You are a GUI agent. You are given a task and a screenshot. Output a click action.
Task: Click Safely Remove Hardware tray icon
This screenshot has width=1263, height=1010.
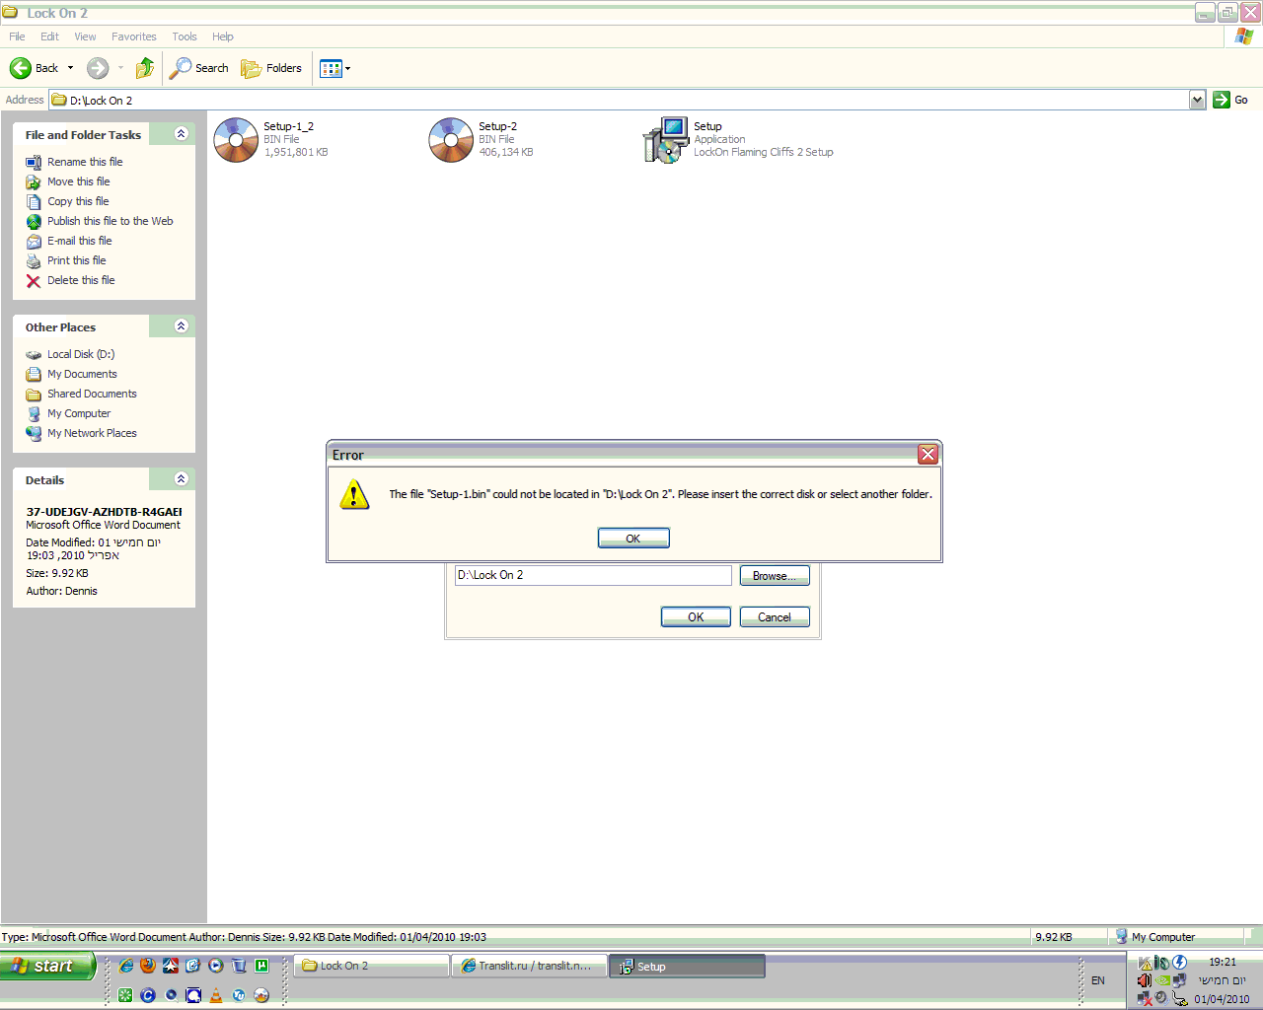1179,998
